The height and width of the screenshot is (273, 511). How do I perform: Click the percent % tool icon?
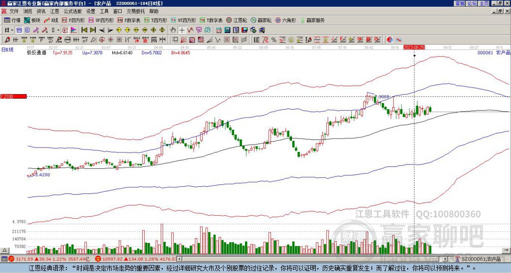pyautogui.click(x=274, y=40)
